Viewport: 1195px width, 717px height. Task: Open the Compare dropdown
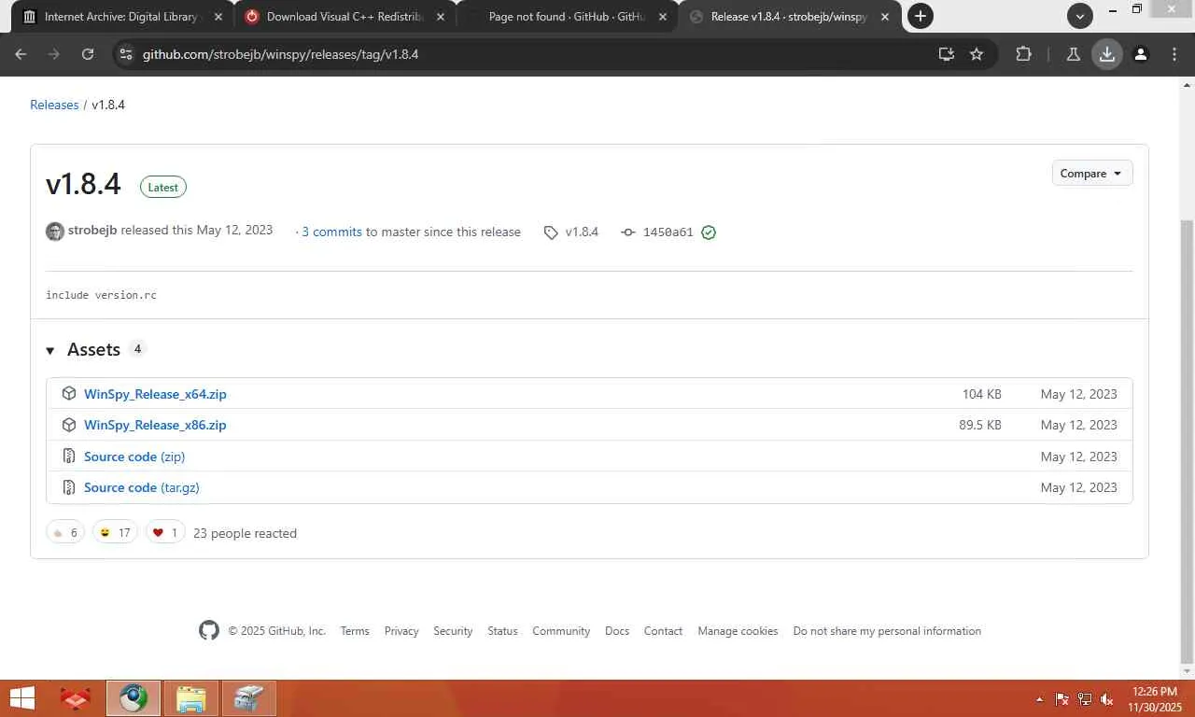tap(1091, 174)
